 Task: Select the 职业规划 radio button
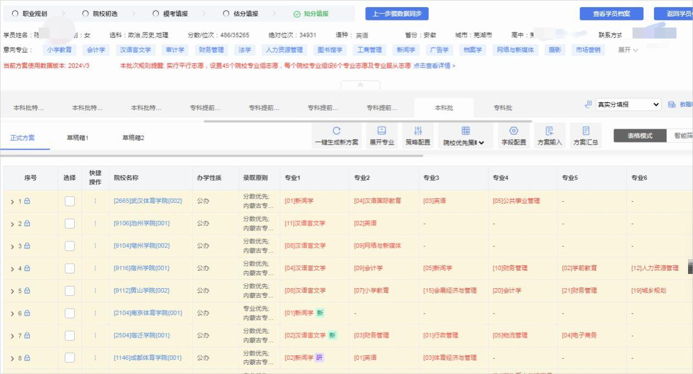point(15,13)
